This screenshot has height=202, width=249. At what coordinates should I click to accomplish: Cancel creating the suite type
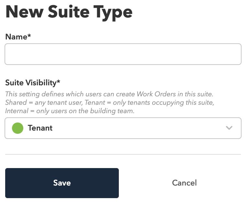[x=184, y=183]
